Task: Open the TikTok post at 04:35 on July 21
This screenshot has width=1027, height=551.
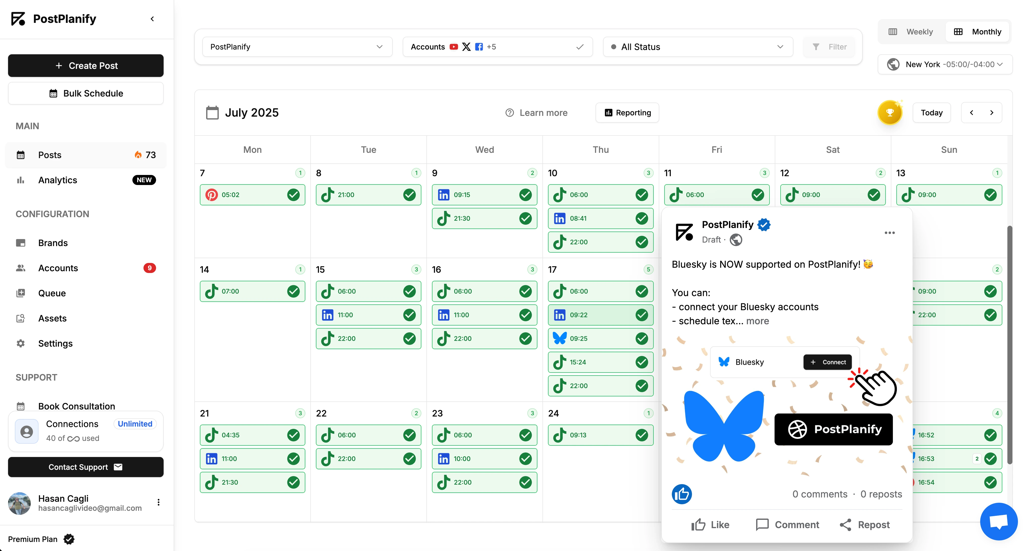Action: 252,435
